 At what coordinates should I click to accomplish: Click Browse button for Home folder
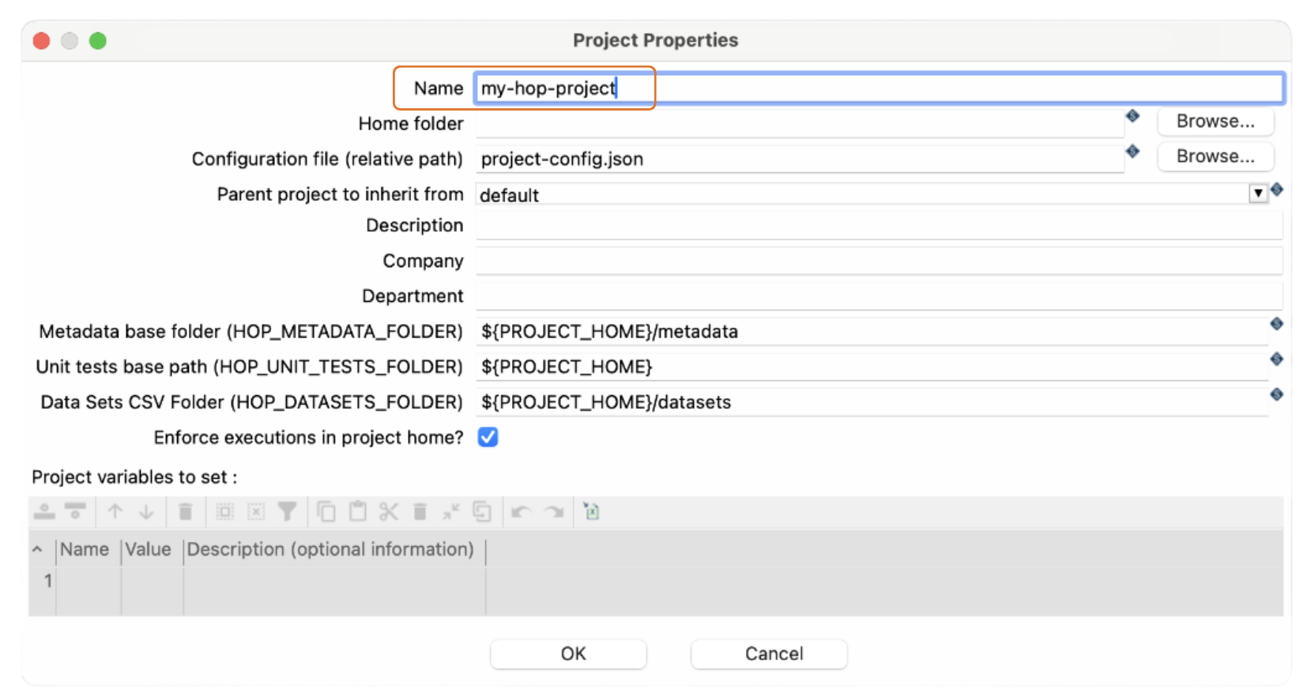pyautogui.click(x=1215, y=122)
